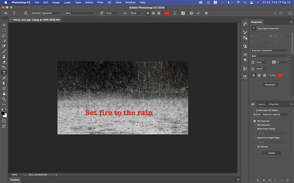Viewport: 294px width, 183px height.
Task: Open the Character panel icon
Action: [245, 55]
